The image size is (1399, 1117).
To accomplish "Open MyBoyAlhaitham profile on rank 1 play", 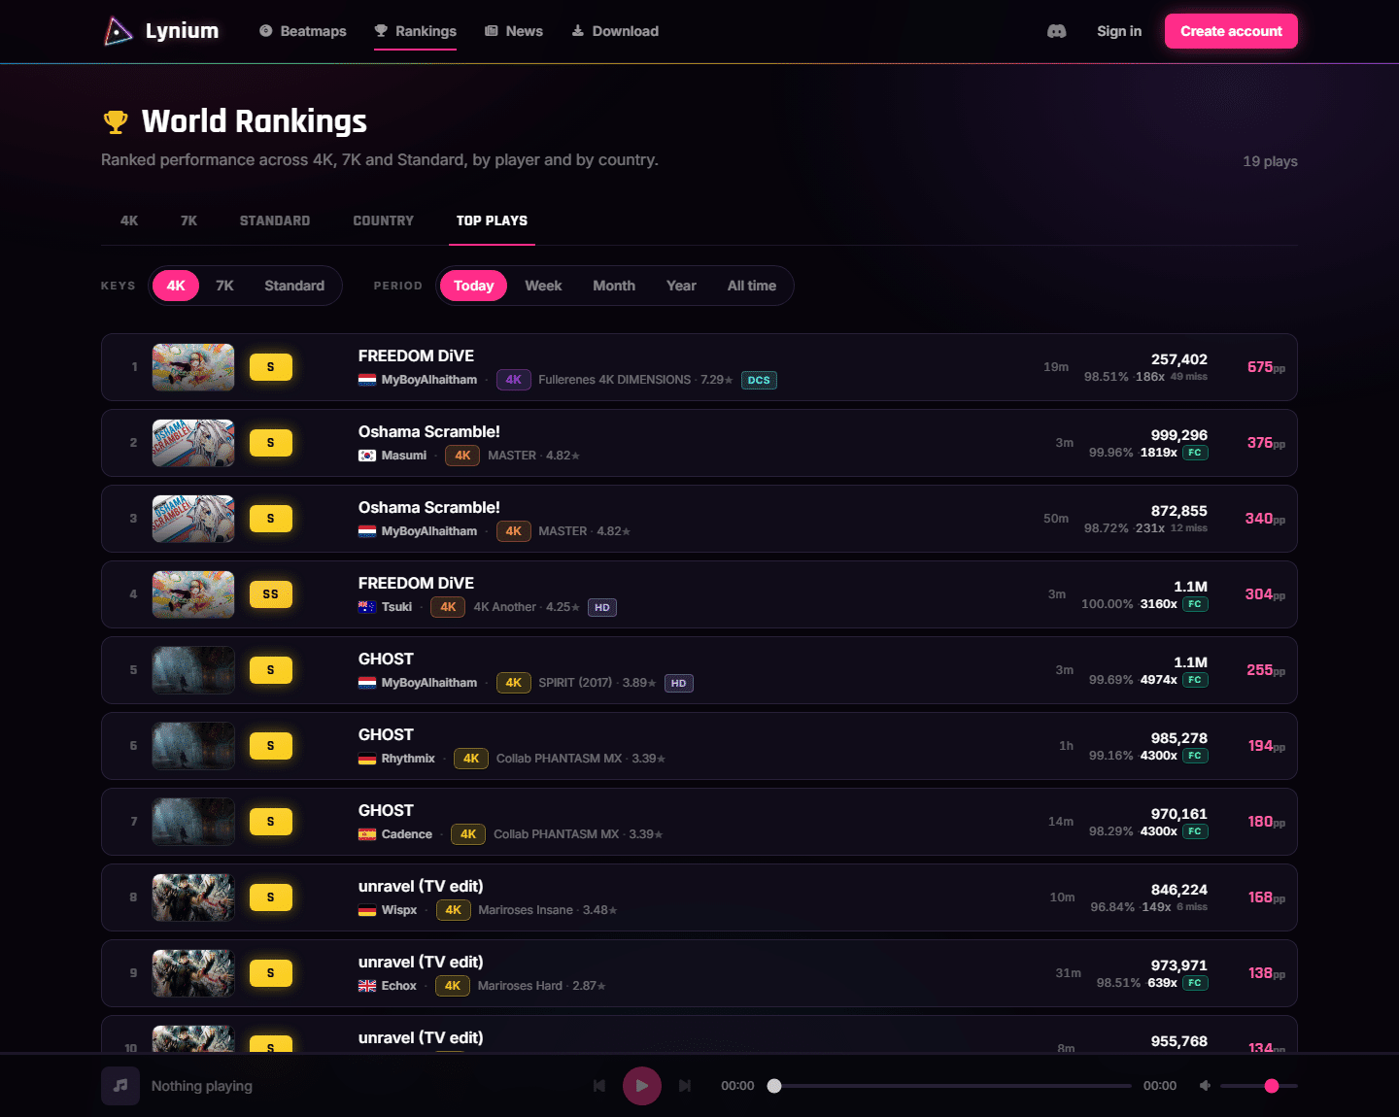I will pyautogui.click(x=429, y=380).
